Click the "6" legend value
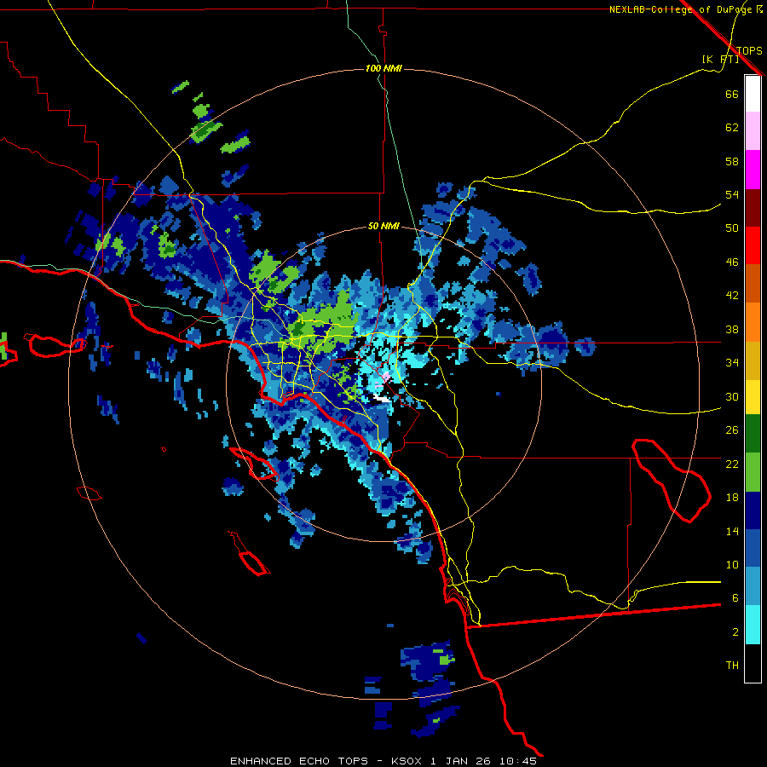 point(735,597)
